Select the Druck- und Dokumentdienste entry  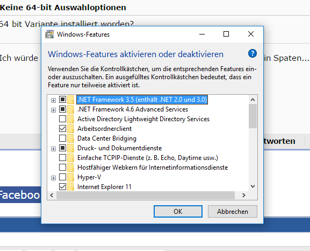coord(119,148)
